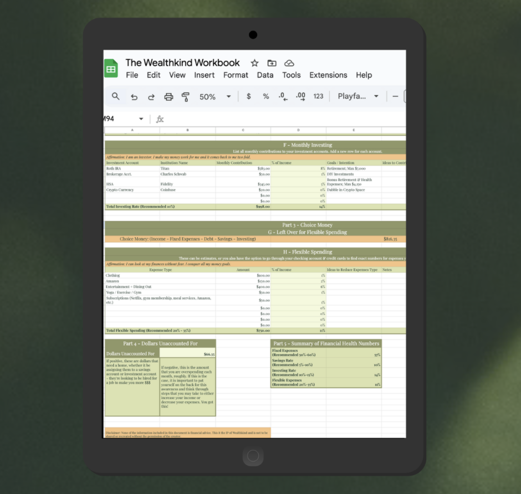The width and height of the screenshot is (521, 494).
Task: Select 'H - Flexible Spending' header
Action: (255, 251)
